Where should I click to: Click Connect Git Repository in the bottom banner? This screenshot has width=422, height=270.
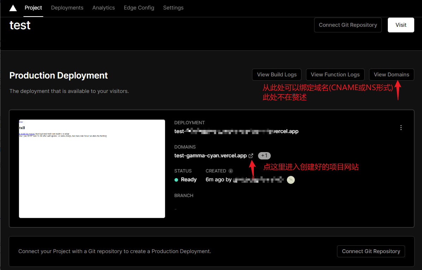click(371, 251)
